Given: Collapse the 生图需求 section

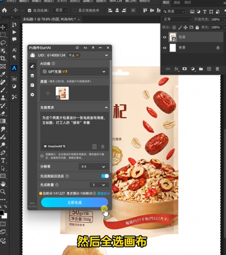Looking at the screenshot, I should tap(106, 107).
